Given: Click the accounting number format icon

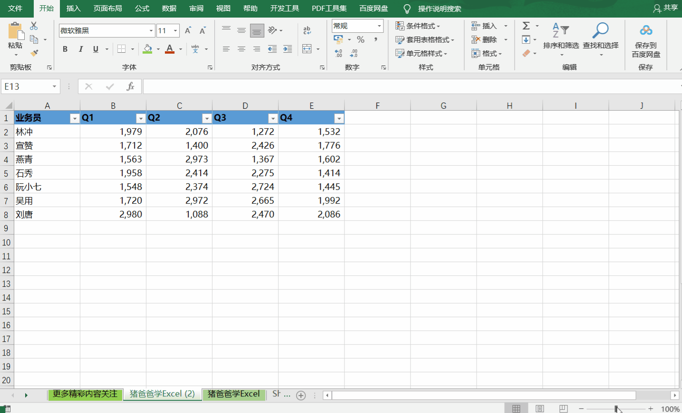Looking at the screenshot, I should 338,39.
